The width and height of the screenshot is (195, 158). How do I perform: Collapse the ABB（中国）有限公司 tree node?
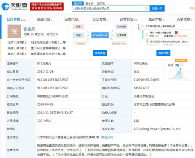[147, 34]
